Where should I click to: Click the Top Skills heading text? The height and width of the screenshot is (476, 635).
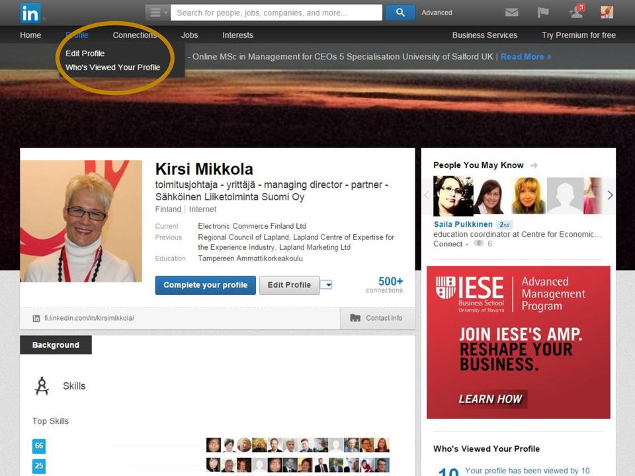pos(51,421)
